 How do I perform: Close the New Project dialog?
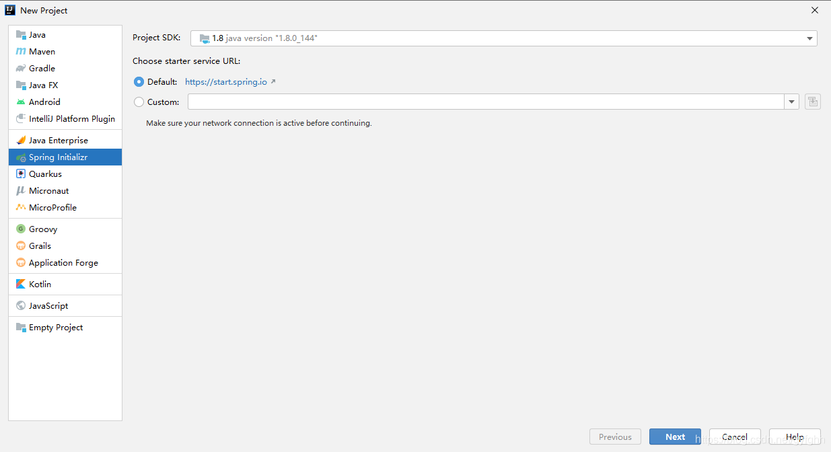[815, 10]
